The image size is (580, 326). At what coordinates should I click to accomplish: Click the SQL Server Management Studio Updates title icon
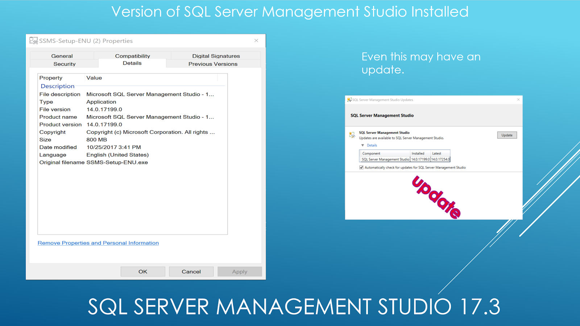349,100
